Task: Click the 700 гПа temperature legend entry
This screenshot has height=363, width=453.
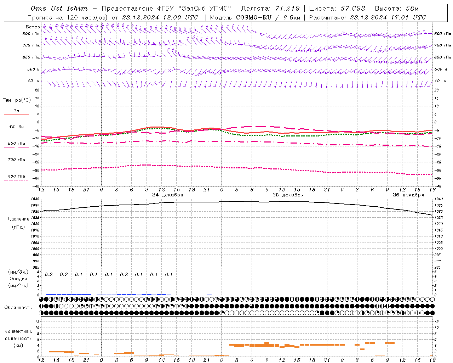Action: pyautogui.click(x=17, y=160)
